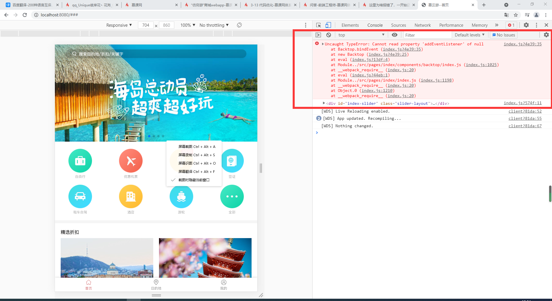Open console settings gear
This screenshot has height=301, width=552.
[546, 35]
